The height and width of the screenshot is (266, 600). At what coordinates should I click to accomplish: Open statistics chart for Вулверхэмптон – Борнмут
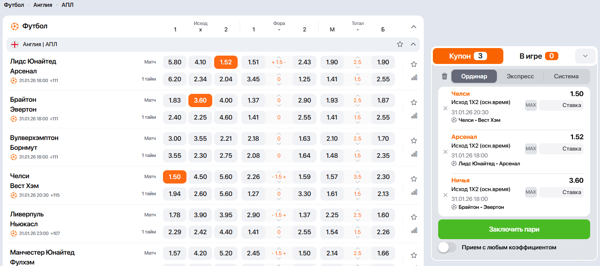(x=414, y=154)
